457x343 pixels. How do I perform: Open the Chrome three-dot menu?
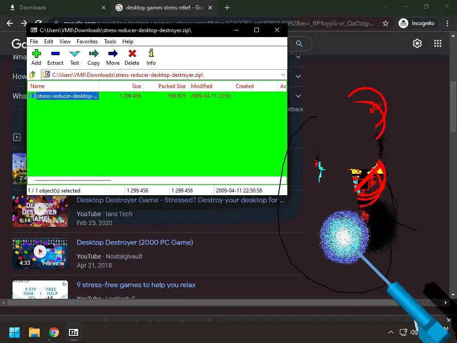[x=447, y=23]
